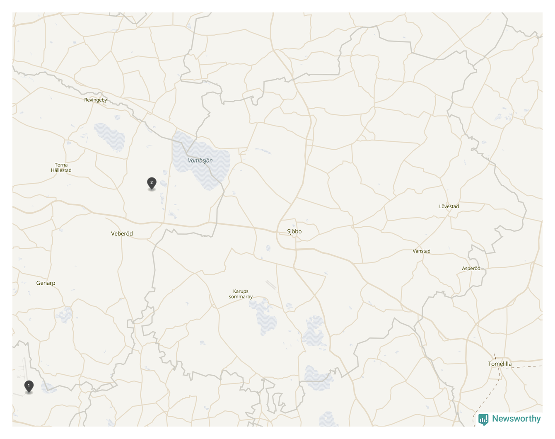Select the Tomelilla town label
555x439 pixels.
pos(500,364)
